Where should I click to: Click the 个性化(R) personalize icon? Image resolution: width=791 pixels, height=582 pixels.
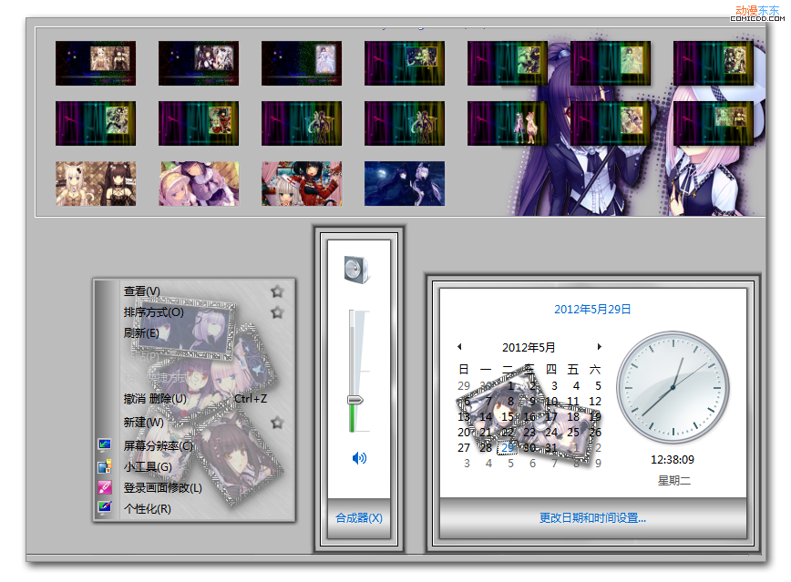click(x=105, y=508)
